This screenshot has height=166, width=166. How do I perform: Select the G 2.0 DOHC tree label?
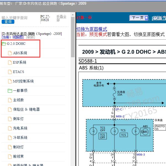click(x=16, y=44)
